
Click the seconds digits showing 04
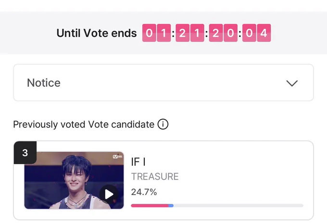[x=256, y=33]
